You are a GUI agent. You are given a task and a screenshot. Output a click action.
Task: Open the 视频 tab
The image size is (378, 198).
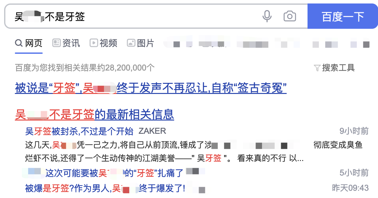[x=103, y=43]
